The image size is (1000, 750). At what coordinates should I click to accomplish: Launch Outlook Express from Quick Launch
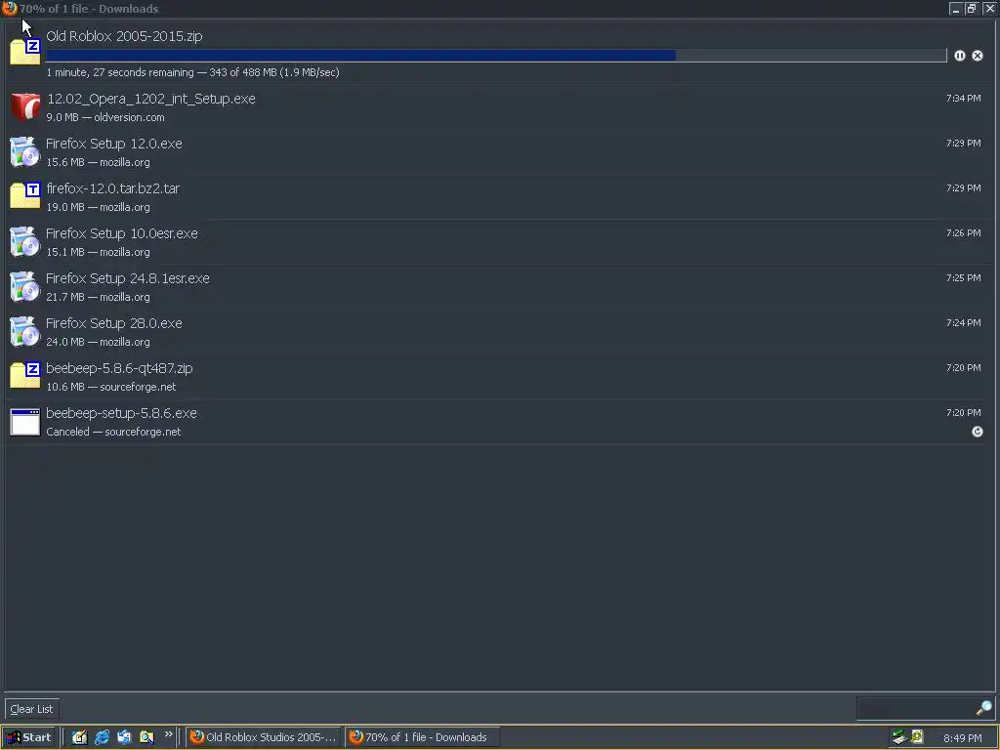(124, 737)
